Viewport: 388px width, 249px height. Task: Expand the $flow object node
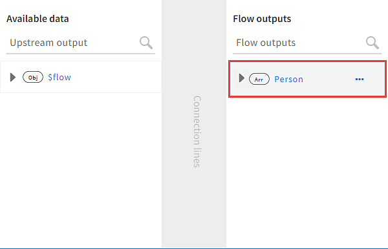(13, 77)
